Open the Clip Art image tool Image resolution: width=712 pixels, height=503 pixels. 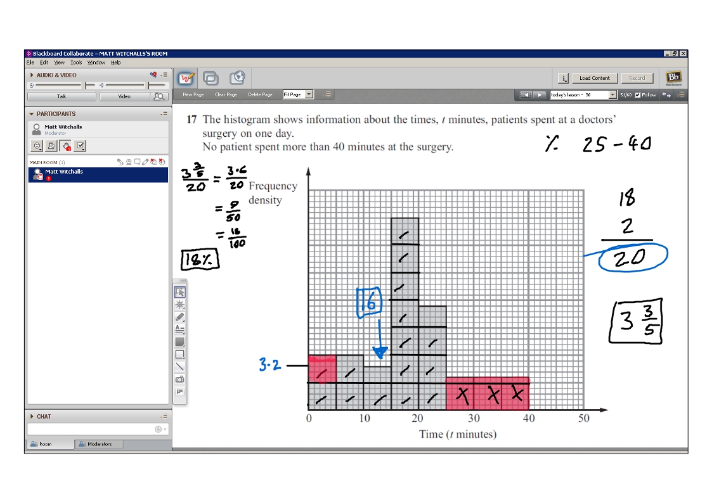coord(180,392)
